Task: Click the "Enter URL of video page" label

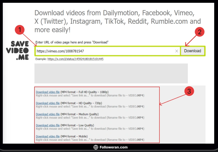Action: click(72, 42)
